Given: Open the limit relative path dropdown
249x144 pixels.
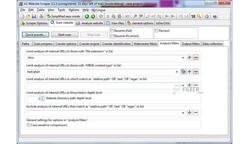Looking at the screenshot, I should pyautogui.click(x=183, y=85).
